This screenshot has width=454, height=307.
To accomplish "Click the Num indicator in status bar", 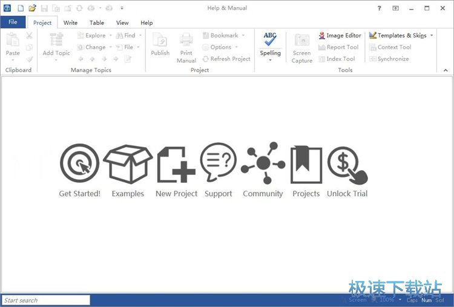I will click(426, 300).
